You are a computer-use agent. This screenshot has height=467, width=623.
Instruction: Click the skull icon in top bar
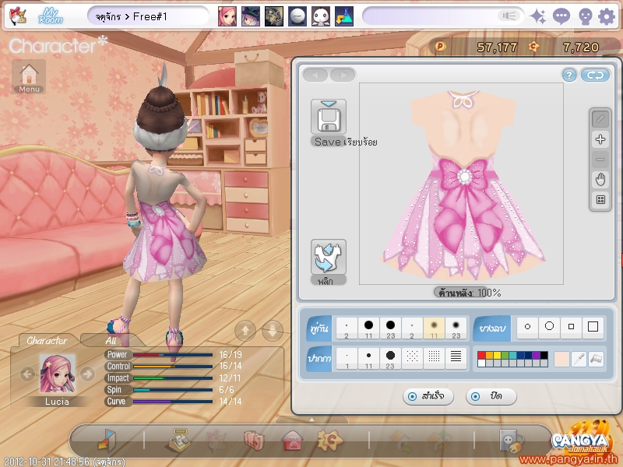[x=585, y=16]
